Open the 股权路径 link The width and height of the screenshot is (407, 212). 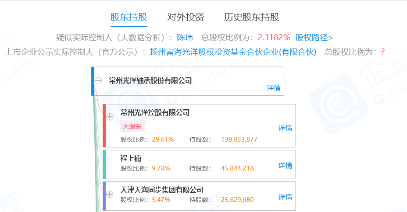[x=314, y=37]
